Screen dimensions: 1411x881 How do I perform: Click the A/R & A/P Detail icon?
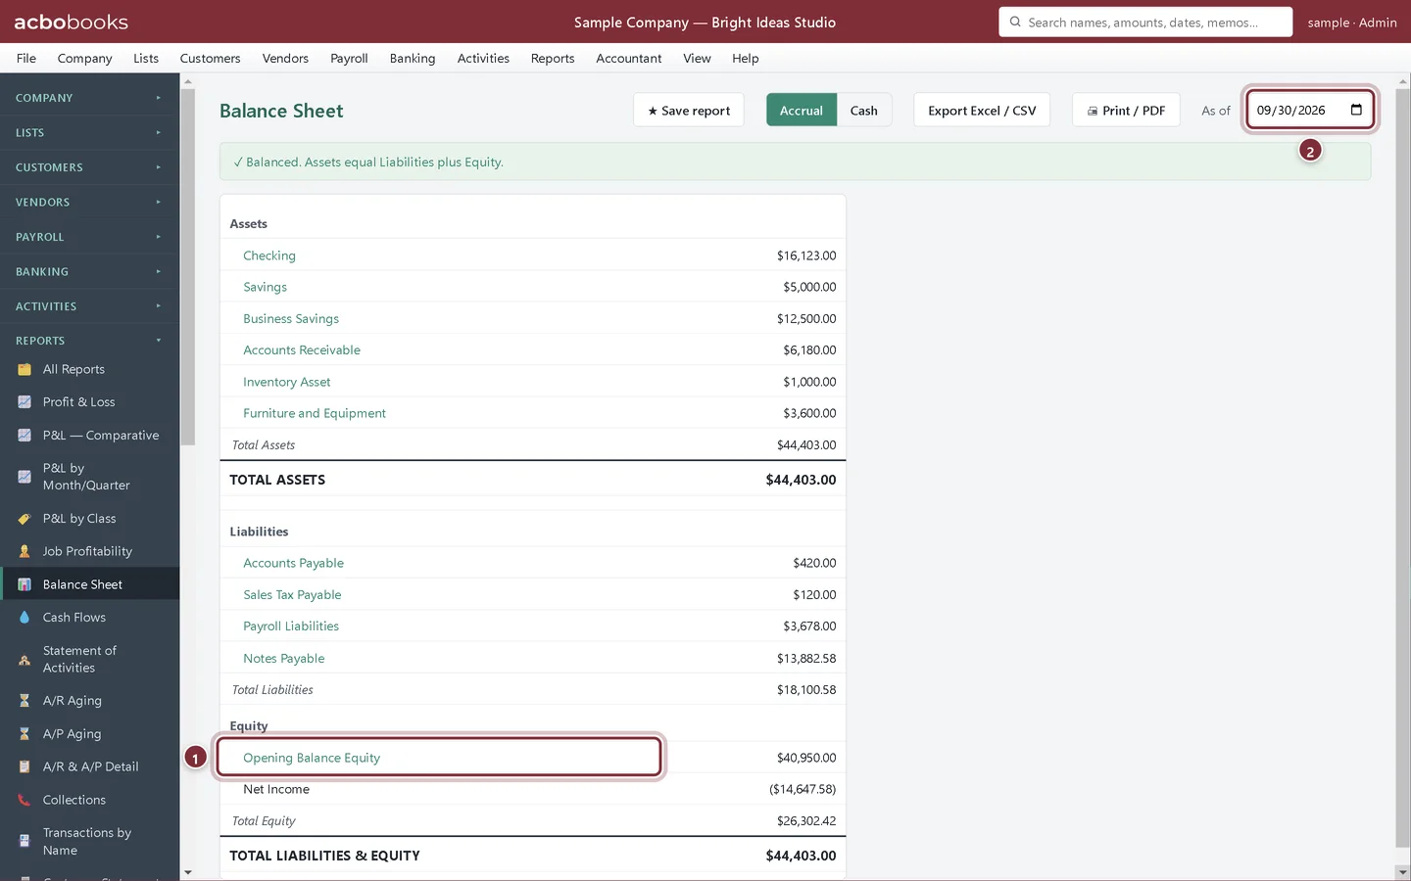(x=24, y=767)
